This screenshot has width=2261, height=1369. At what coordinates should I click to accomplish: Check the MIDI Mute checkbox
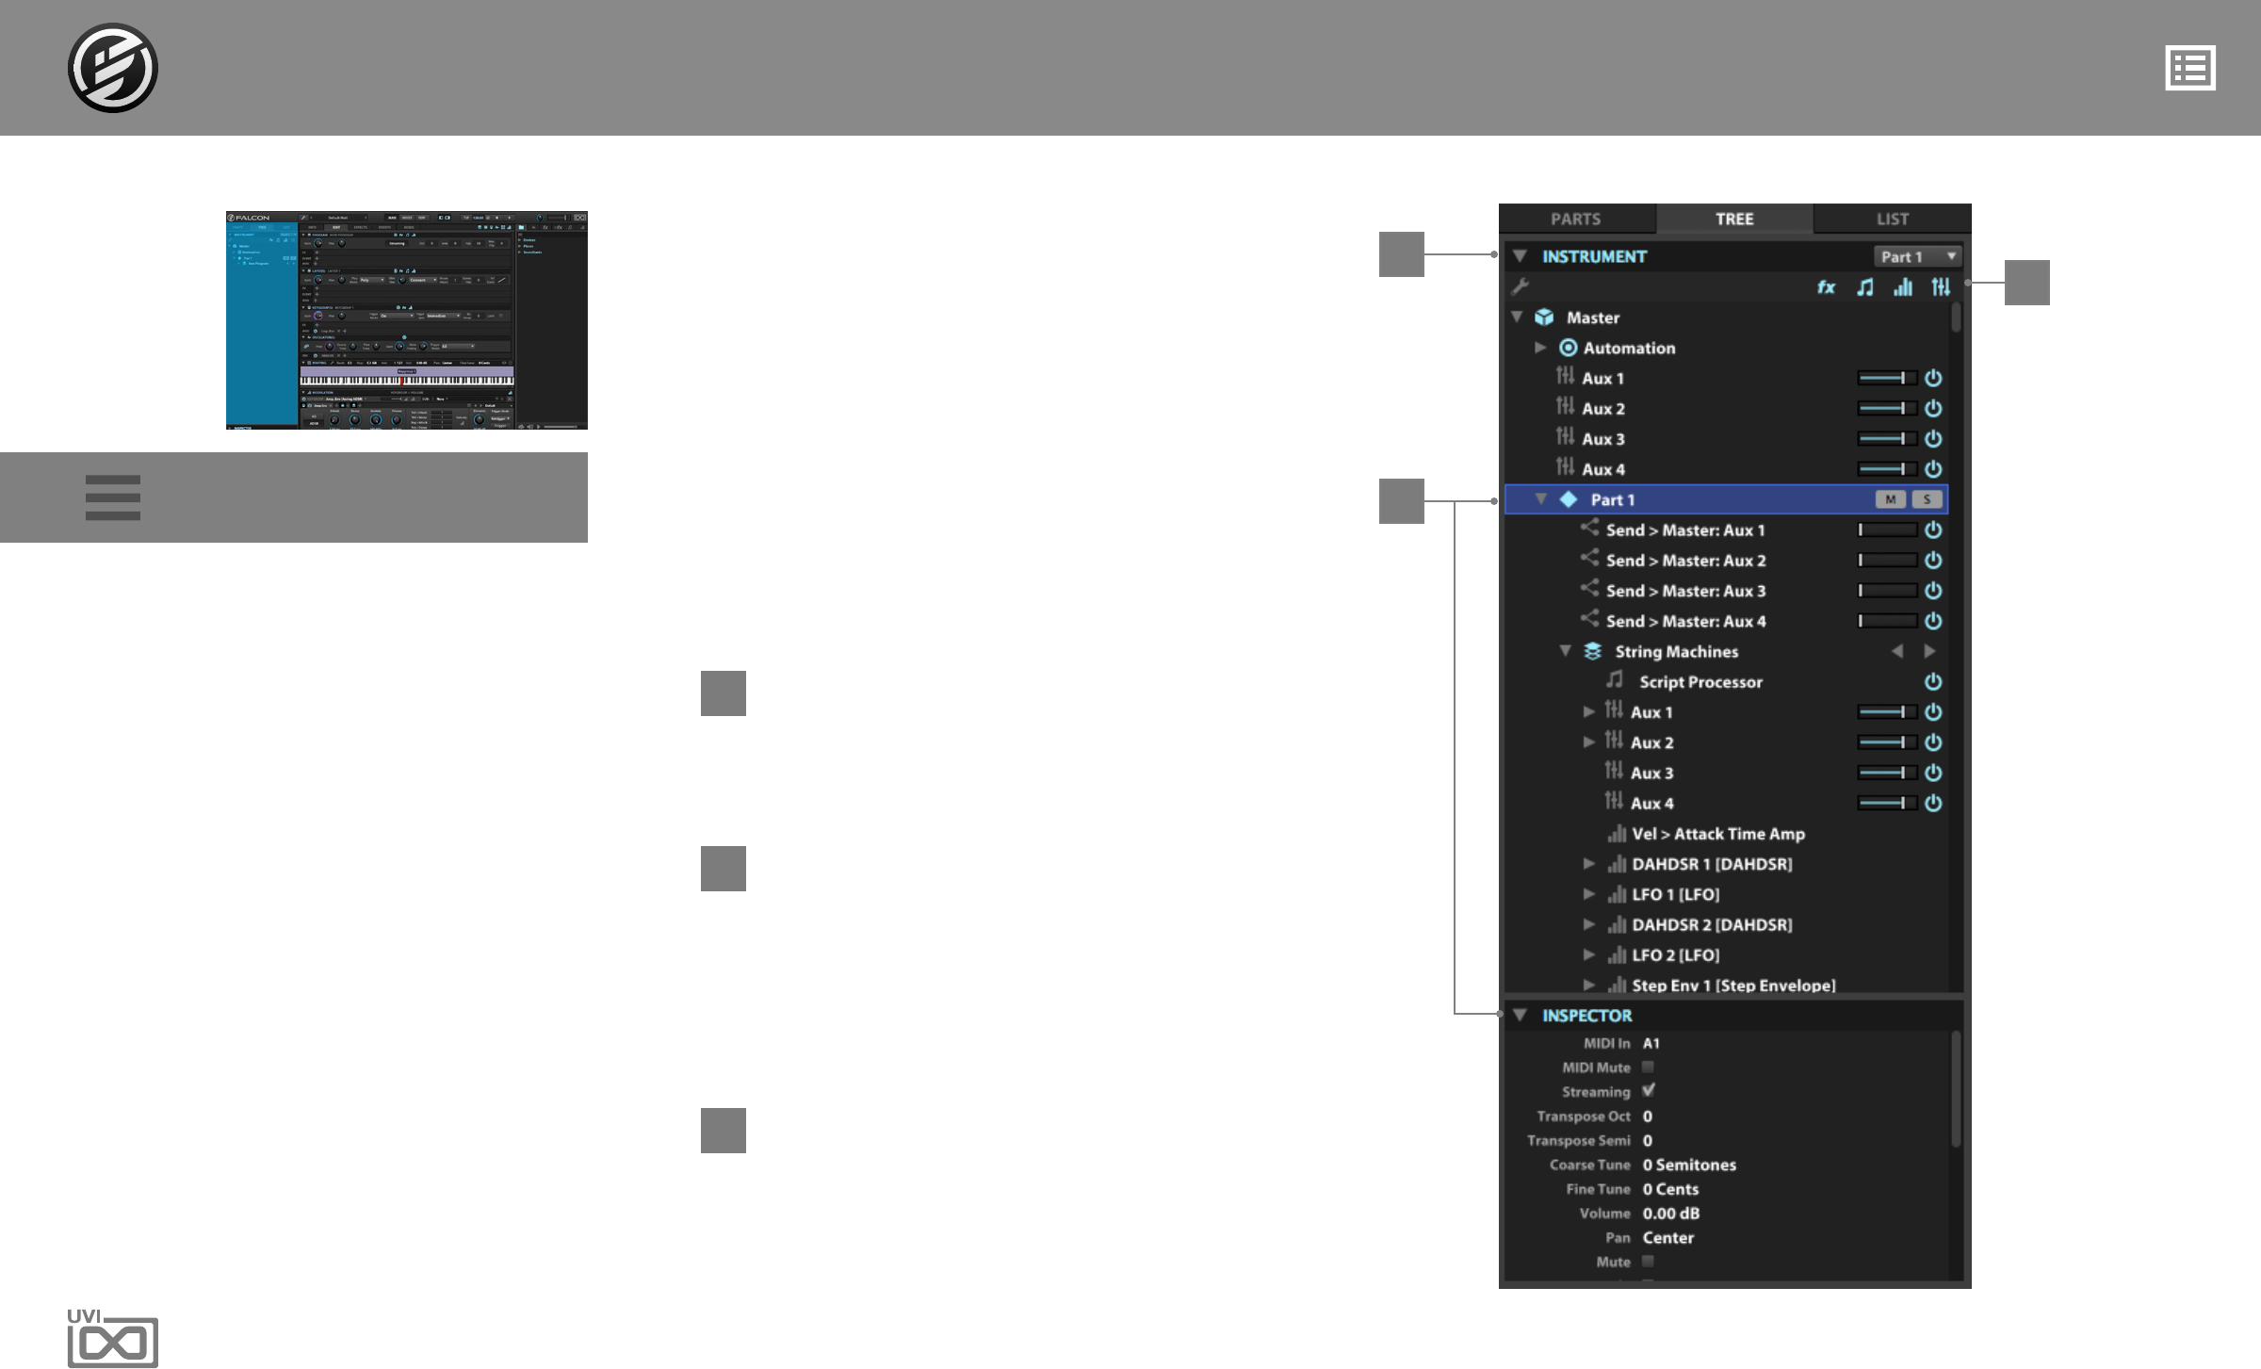point(1648,1067)
